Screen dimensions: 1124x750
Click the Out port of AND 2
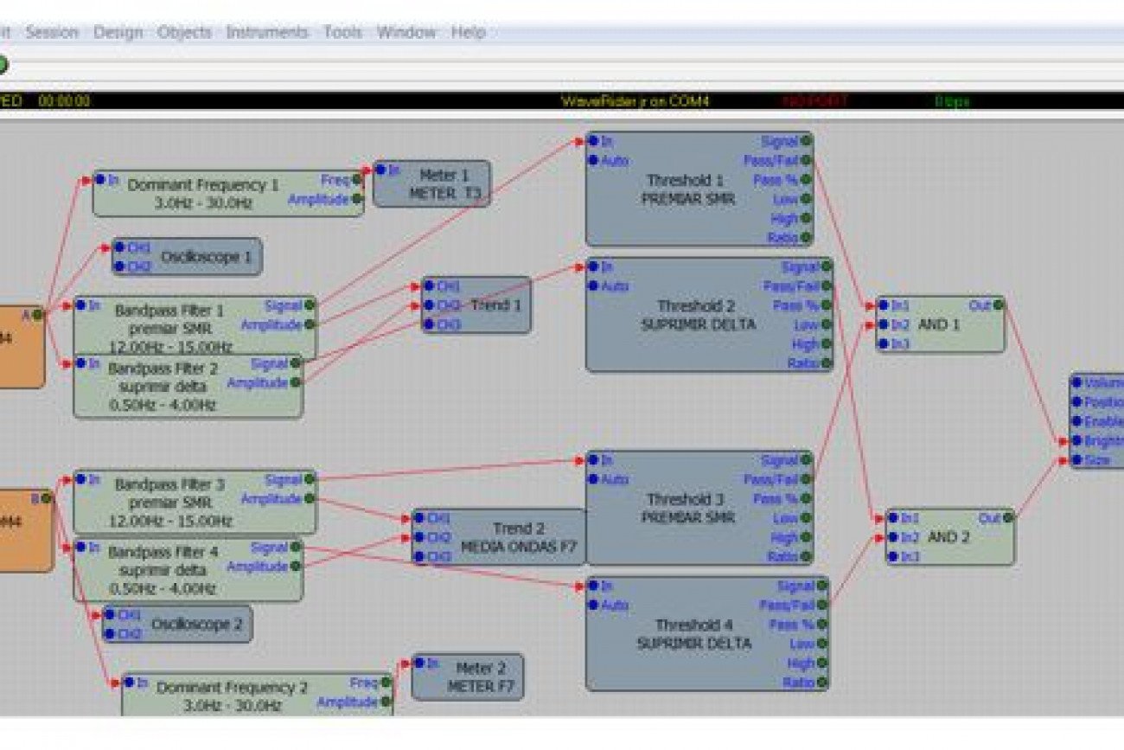pyautogui.click(x=1007, y=518)
